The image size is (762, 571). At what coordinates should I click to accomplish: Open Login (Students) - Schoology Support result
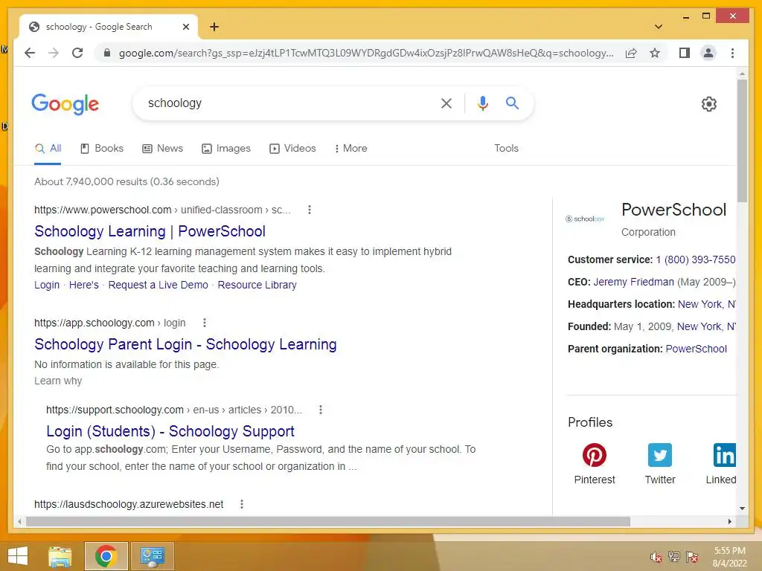(x=170, y=431)
